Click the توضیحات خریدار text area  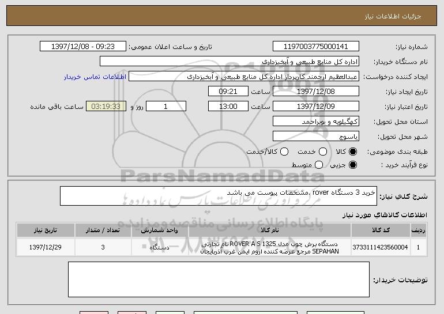pyautogui.click(x=219, y=279)
